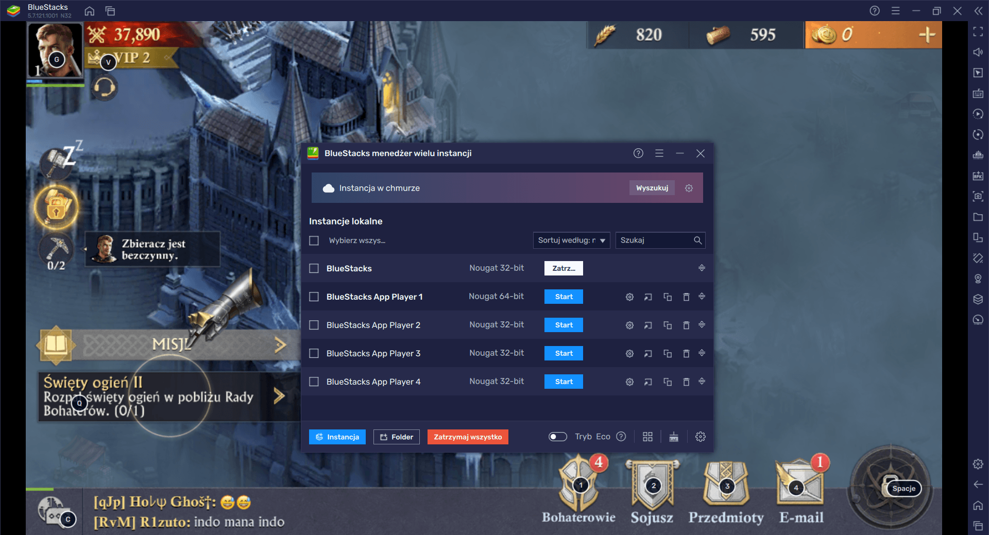The height and width of the screenshot is (535, 989).
Task: Open the golden treasure chest icon
Action: pos(56,207)
